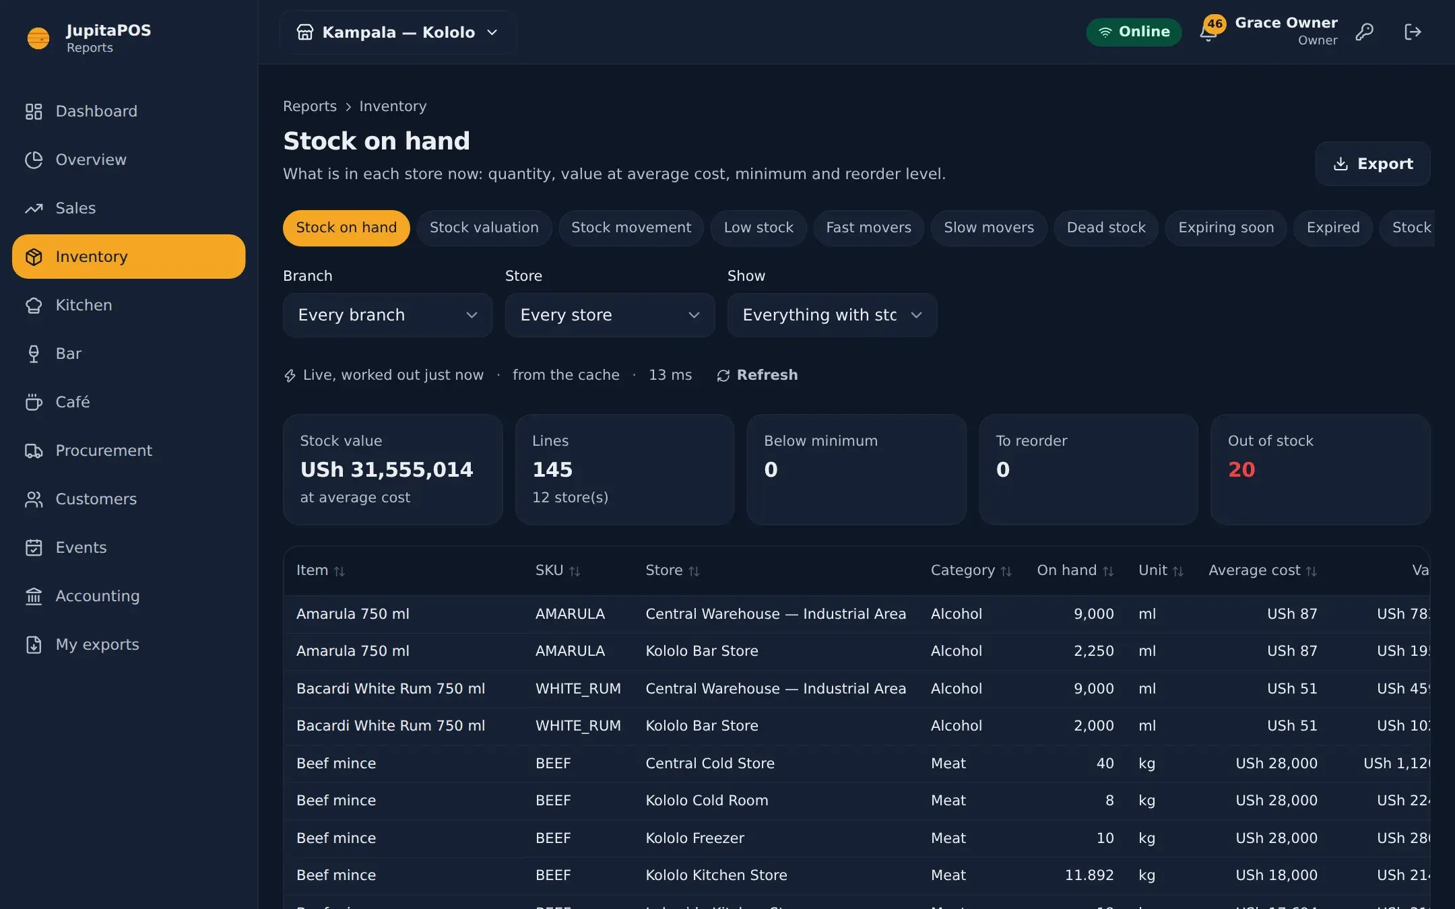
Task: Sort table by SKU column
Action: 558,570
